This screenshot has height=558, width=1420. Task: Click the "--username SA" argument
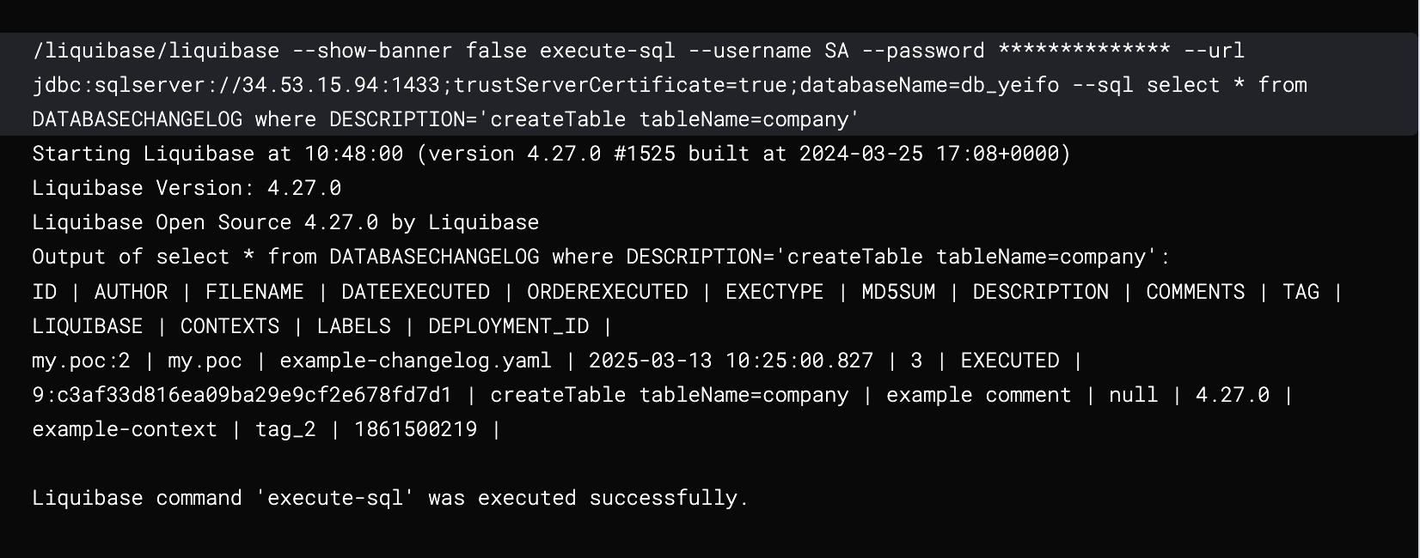pyautogui.click(x=768, y=51)
